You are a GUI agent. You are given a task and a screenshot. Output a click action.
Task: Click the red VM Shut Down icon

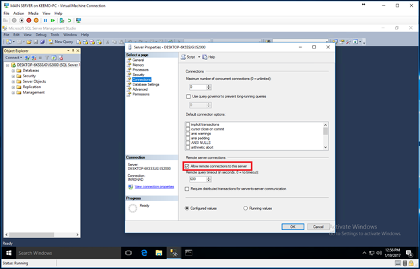(x=29, y=20)
